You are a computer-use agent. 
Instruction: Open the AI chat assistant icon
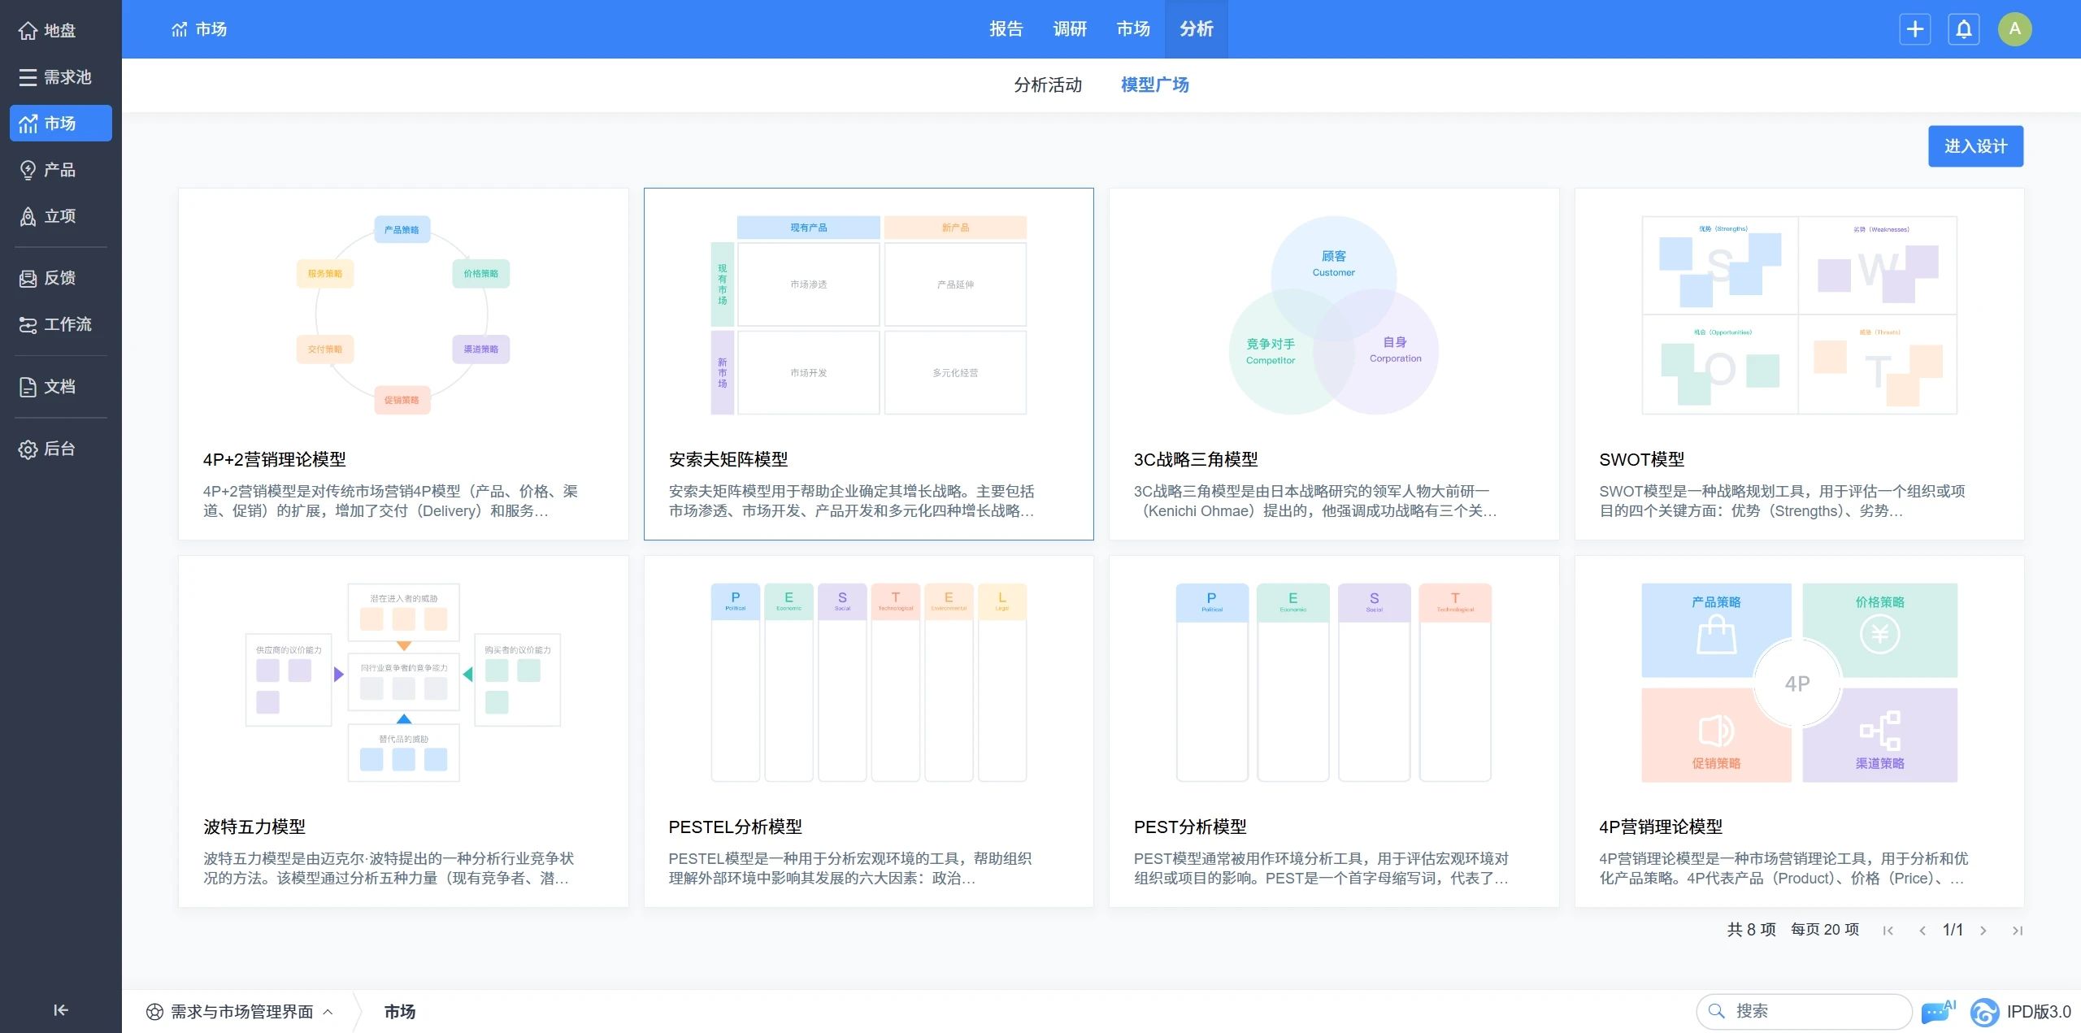click(x=1937, y=1012)
